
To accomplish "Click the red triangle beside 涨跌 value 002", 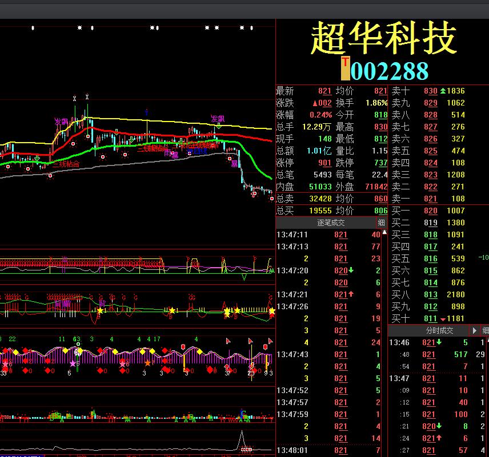I will 315,103.
